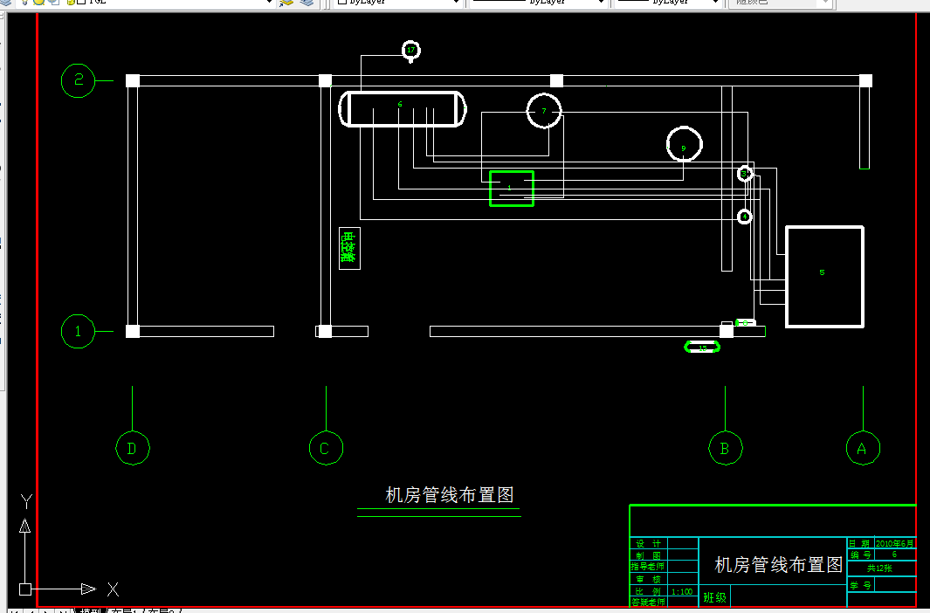This screenshot has width=930, height=613.
Task: Select the circular vessel labeled 7
Action: [544, 111]
